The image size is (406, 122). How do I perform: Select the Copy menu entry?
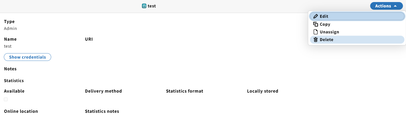point(357,24)
